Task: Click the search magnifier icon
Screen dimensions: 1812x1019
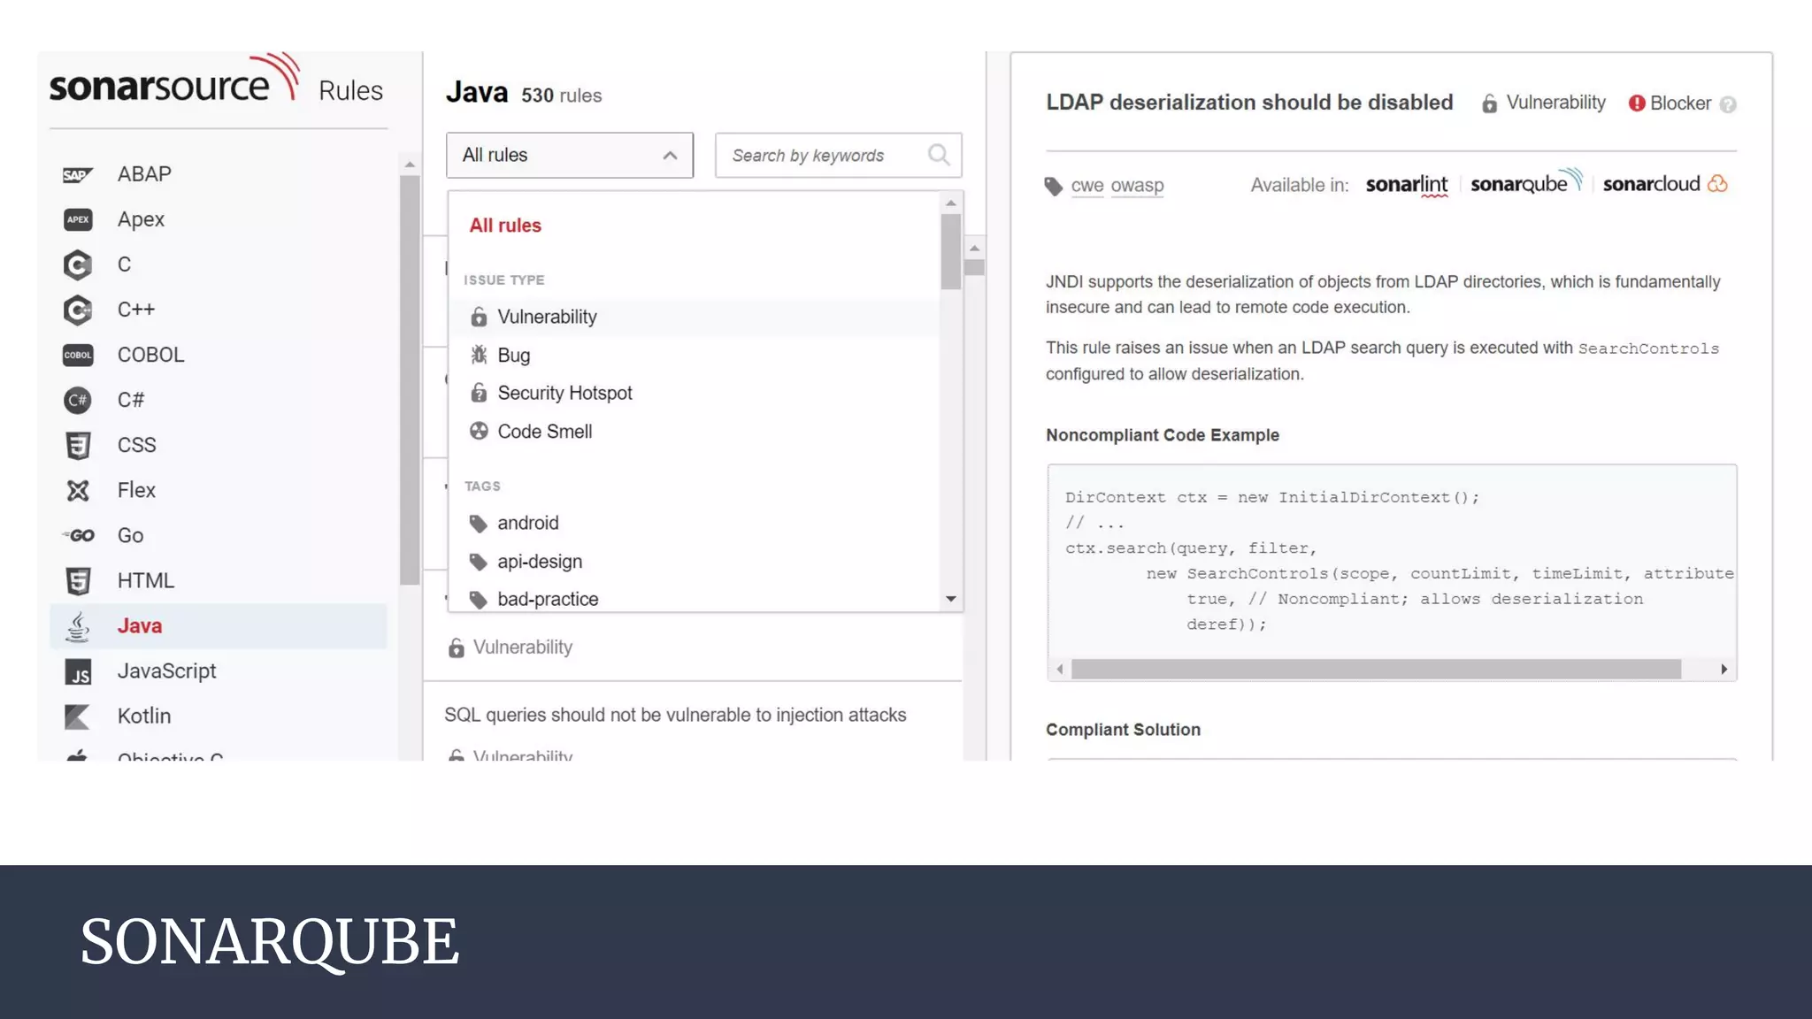Action: coord(939,155)
